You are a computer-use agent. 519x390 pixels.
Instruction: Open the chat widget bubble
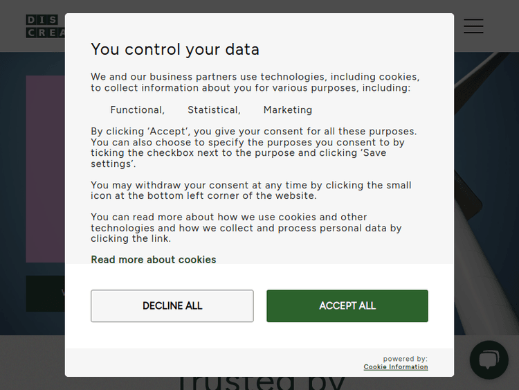[489, 360]
